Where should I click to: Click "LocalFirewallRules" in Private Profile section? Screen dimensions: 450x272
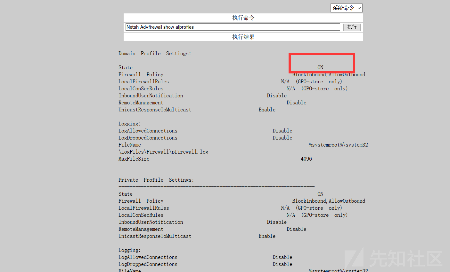tap(143, 208)
